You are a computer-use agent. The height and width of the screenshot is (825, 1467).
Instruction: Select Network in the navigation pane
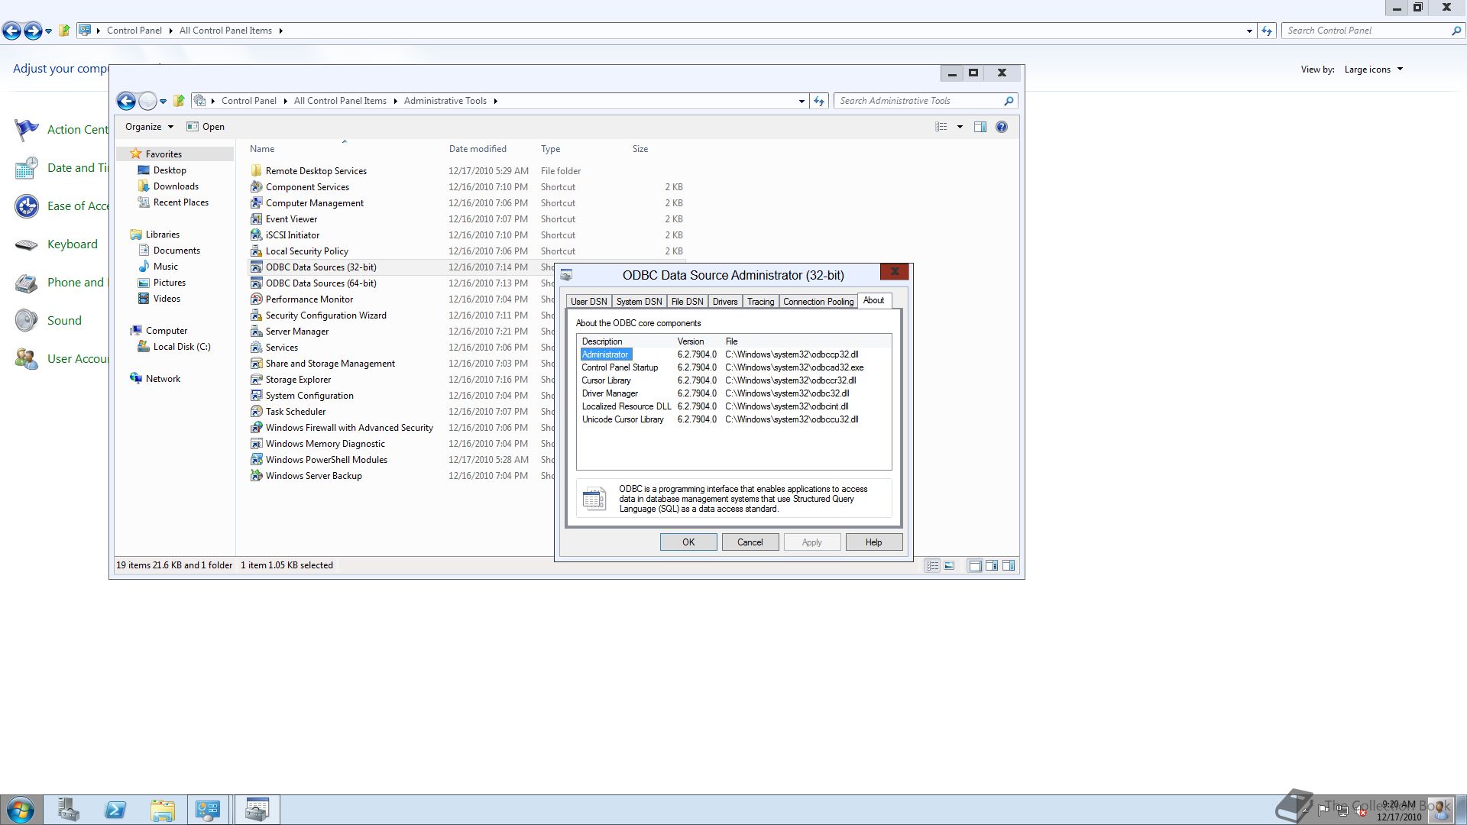pos(163,379)
